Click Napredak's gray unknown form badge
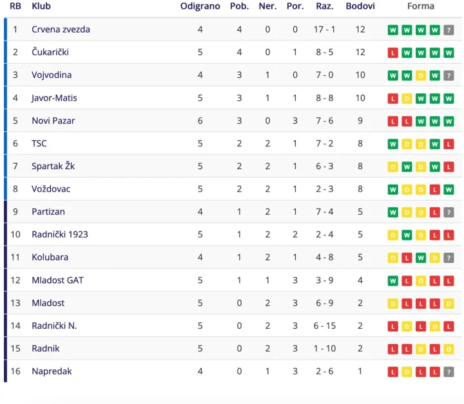This screenshot has height=404, width=464. 449,372
